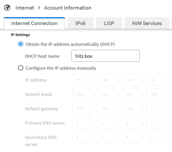Click the third Secondary DNS server octet

pos(131,137)
